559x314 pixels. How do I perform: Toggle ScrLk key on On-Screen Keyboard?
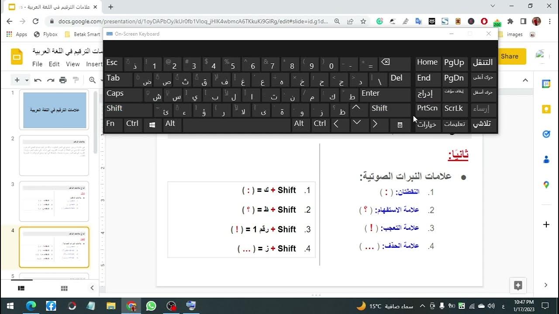(455, 109)
